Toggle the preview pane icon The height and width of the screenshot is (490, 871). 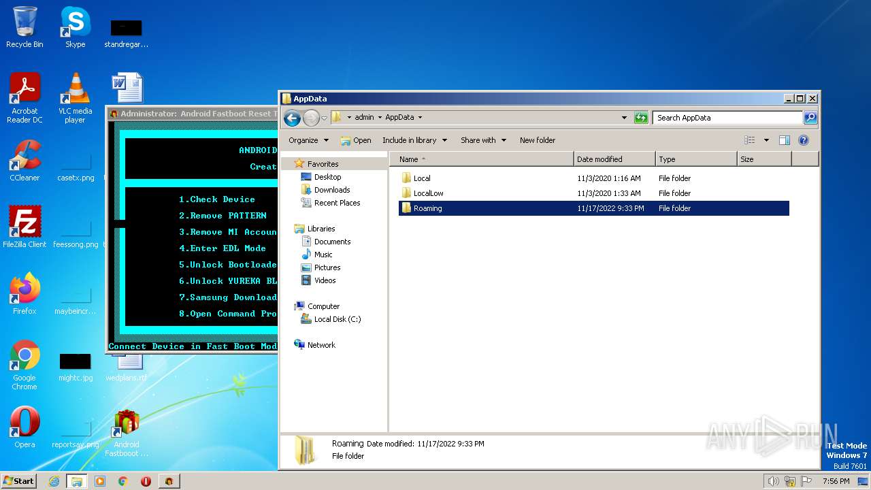785,140
